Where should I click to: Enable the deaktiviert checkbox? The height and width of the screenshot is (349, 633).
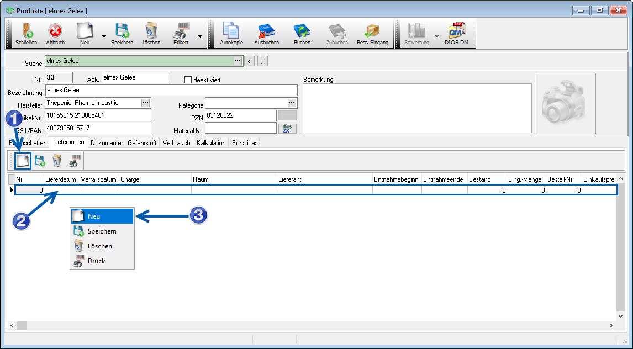pos(188,80)
